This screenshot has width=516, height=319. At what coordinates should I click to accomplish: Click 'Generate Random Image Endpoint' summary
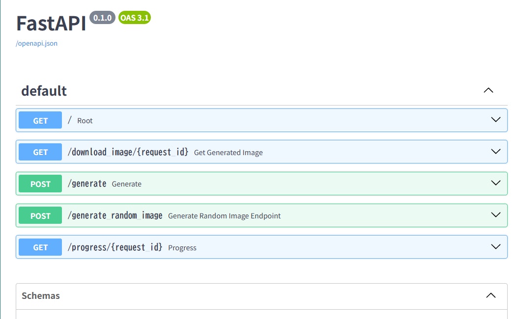pyautogui.click(x=225, y=216)
